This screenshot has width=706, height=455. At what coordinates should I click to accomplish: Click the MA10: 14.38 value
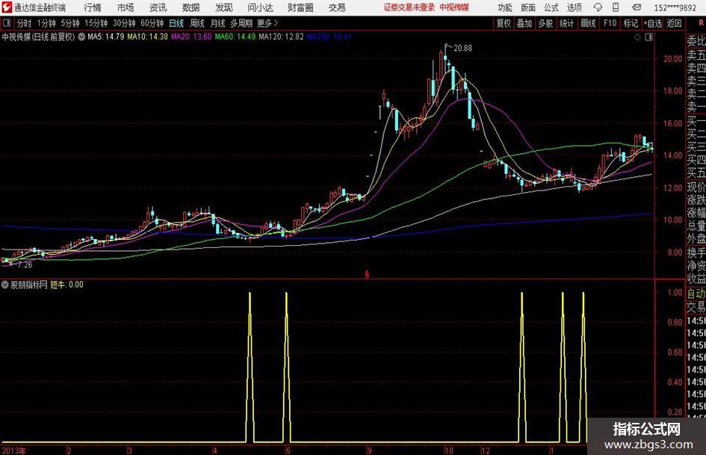(148, 37)
